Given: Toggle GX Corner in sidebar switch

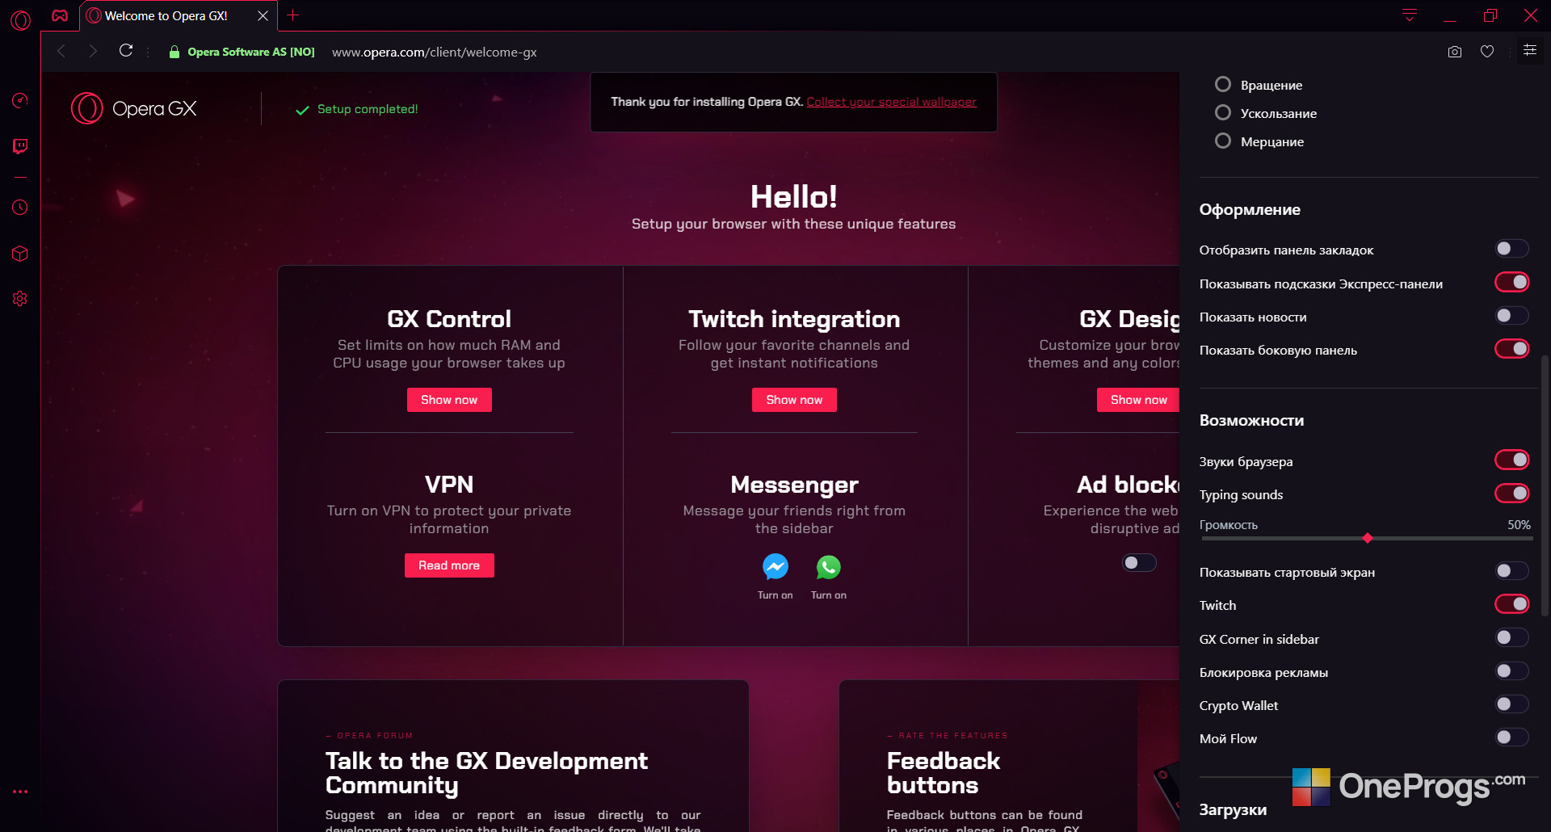Looking at the screenshot, I should [x=1511, y=638].
